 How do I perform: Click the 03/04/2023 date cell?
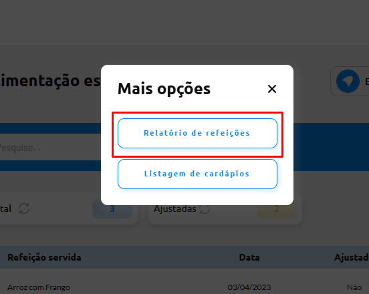(249, 287)
